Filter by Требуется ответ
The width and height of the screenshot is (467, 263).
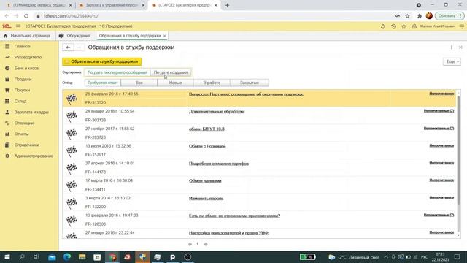pyautogui.click(x=102, y=83)
